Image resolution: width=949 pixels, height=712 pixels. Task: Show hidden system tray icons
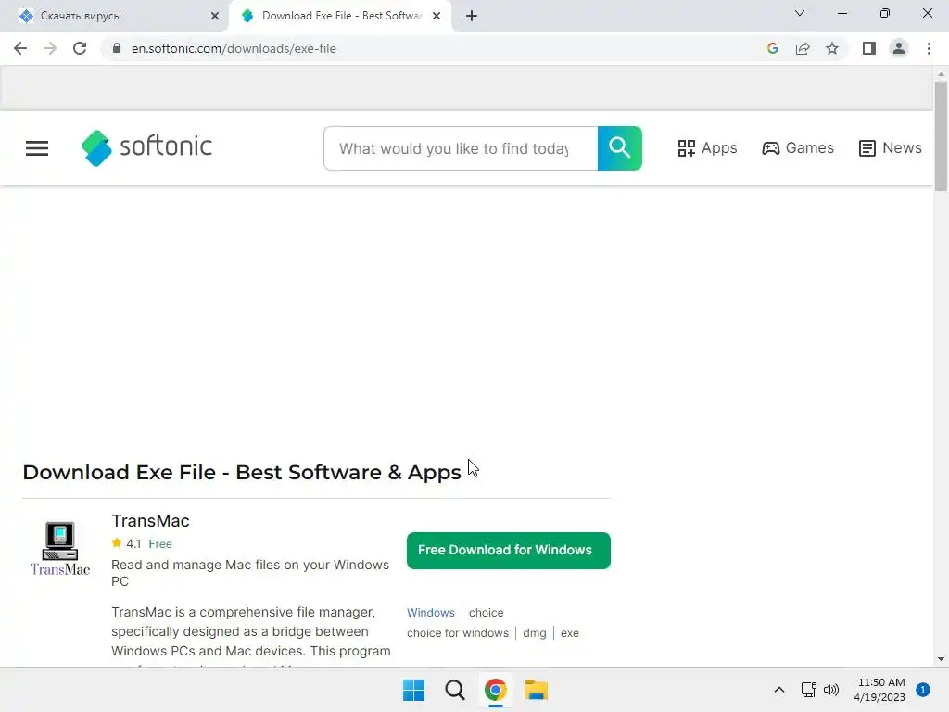click(x=779, y=690)
